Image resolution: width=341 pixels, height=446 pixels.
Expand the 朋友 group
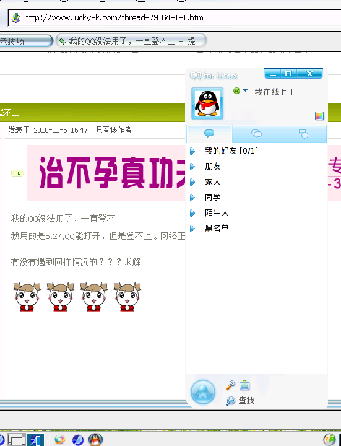(x=192, y=167)
